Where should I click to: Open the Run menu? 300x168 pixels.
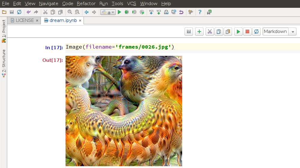point(103,4)
